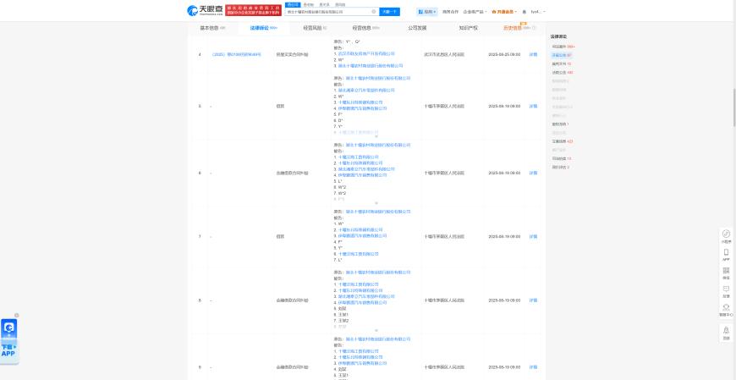Click the page vertical scrollbar
Image resolution: width=736 pixels, height=380 pixels.
734,108
